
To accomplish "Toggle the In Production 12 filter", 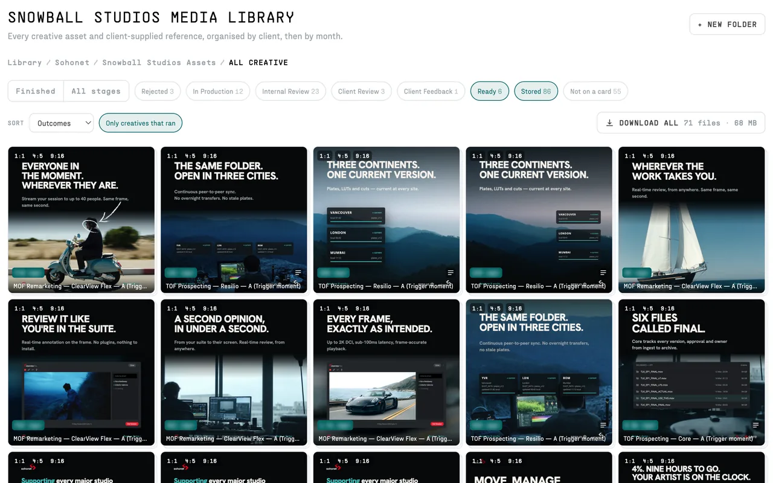I will (x=218, y=91).
